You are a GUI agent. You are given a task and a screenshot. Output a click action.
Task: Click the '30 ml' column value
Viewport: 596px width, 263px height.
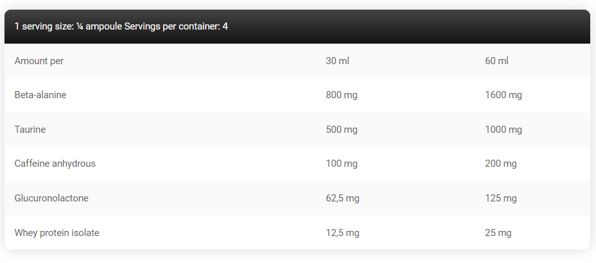click(337, 61)
